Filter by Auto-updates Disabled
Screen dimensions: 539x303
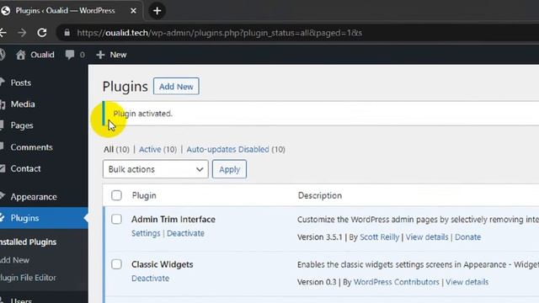pos(227,150)
